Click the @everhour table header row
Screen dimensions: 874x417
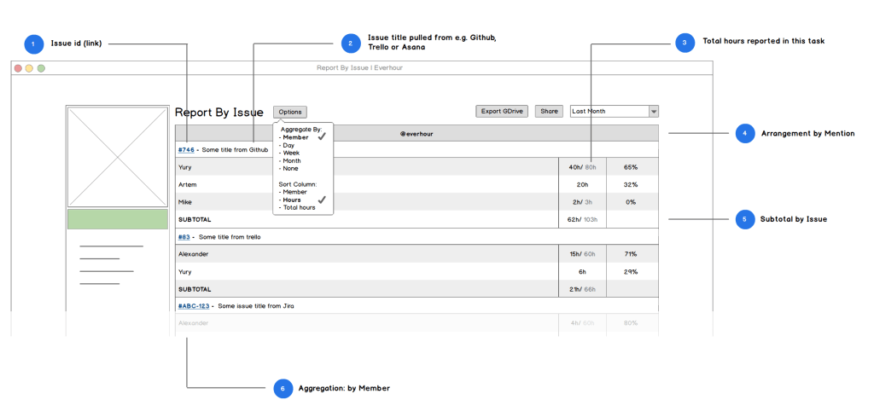[417, 134]
